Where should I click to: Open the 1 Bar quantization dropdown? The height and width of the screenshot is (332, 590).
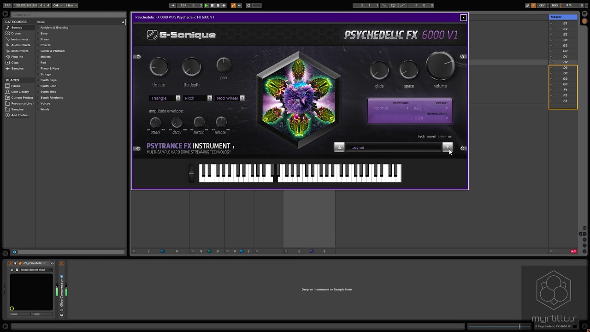[71, 6]
